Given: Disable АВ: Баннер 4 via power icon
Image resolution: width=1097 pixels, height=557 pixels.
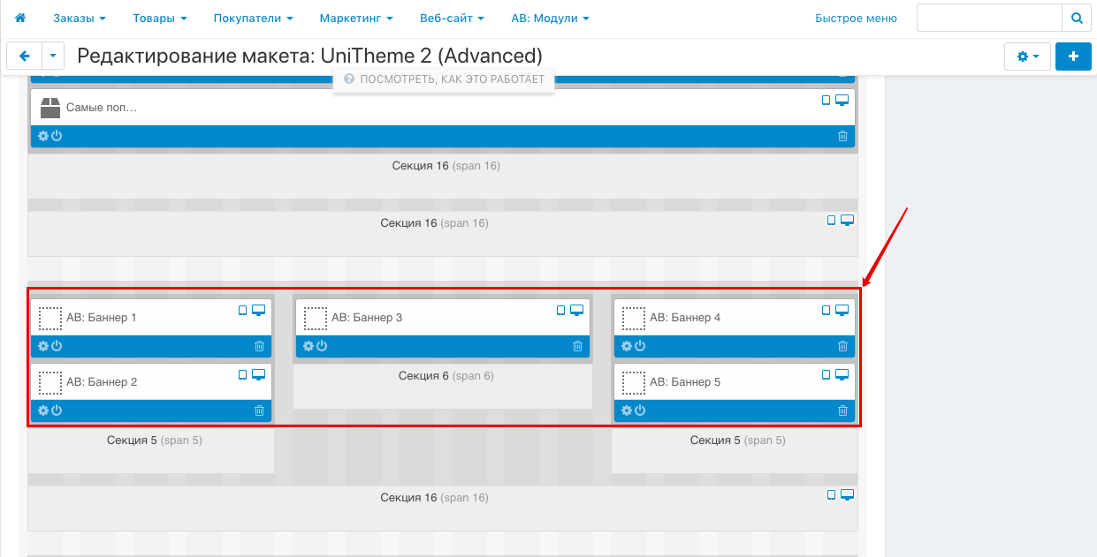Looking at the screenshot, I should (640, 346).
